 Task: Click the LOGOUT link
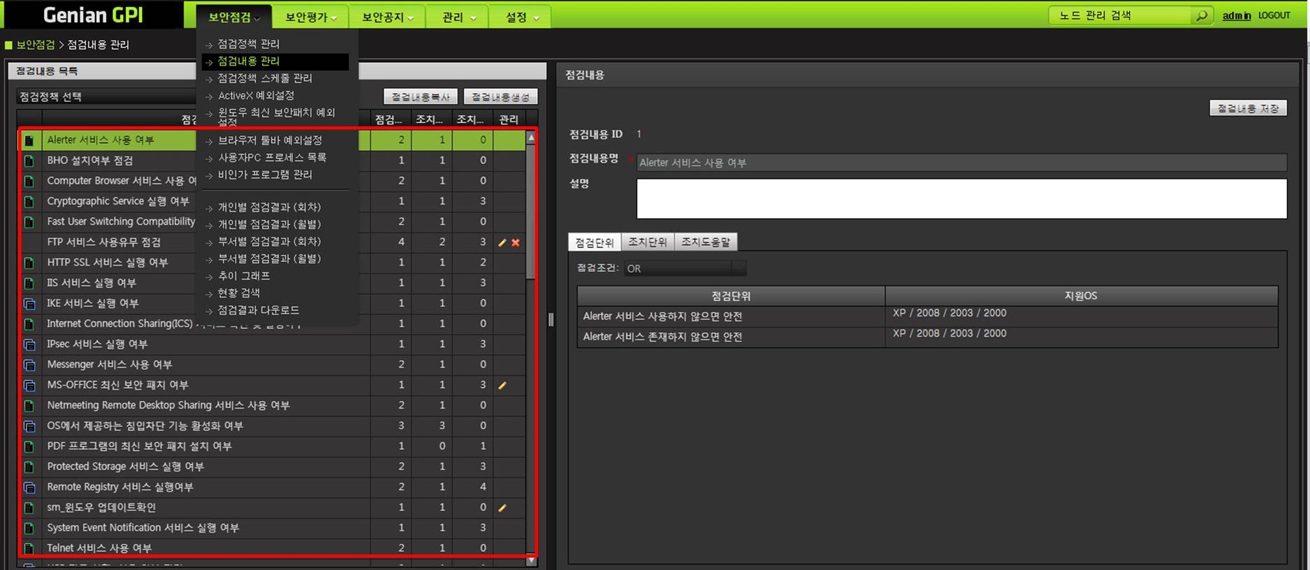coord(1274,15)
